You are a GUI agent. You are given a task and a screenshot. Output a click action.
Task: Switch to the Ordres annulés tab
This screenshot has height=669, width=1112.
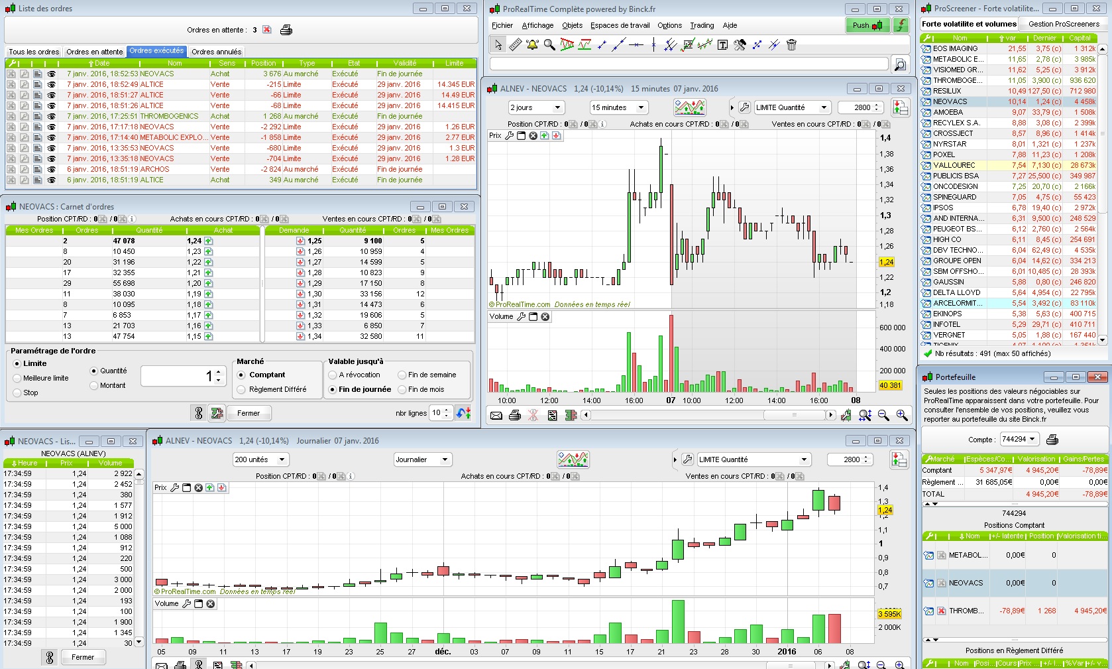[216, 52]
